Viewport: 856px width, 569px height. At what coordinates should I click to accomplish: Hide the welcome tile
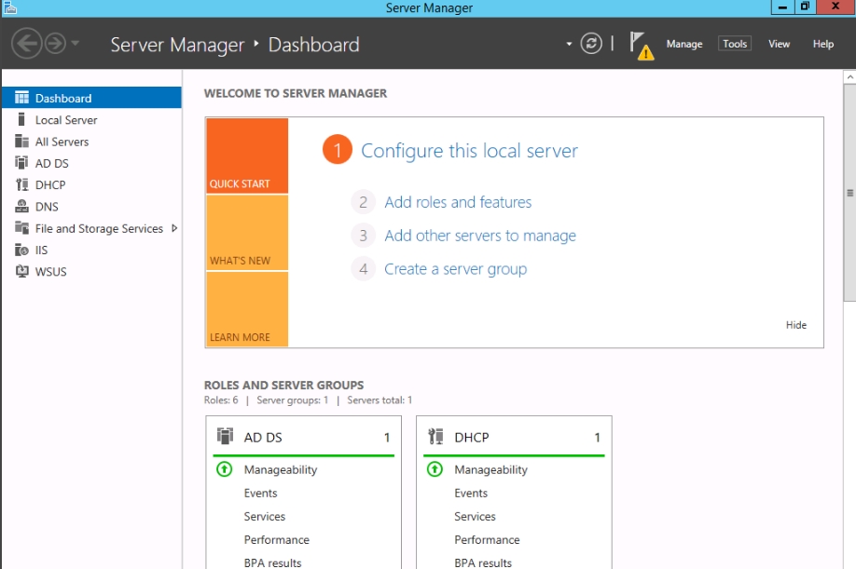point(796,325)
